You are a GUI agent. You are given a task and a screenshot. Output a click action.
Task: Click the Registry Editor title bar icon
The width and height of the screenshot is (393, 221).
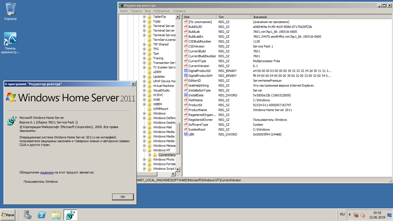[x=121, y=5]
